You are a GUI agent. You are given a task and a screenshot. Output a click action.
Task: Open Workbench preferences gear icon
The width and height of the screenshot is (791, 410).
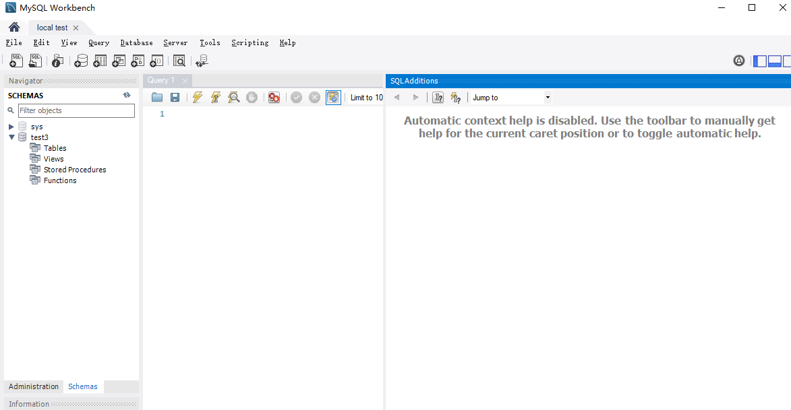click(739, 61)
